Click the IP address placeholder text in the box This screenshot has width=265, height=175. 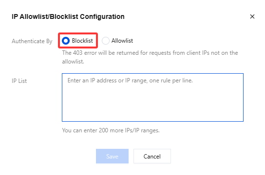point(130,80)
